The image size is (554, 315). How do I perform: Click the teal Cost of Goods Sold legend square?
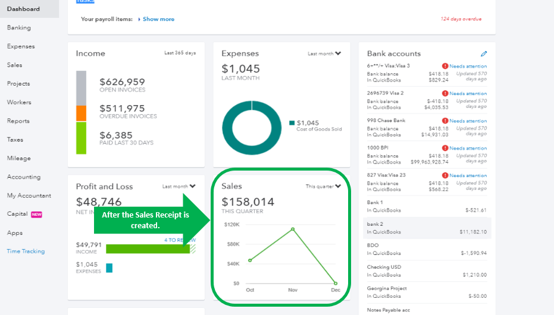click(292, 123)
